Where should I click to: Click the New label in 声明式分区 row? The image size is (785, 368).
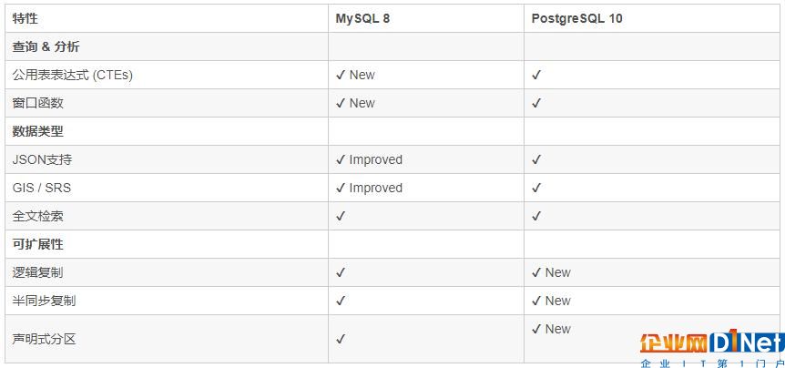[557, 329]
